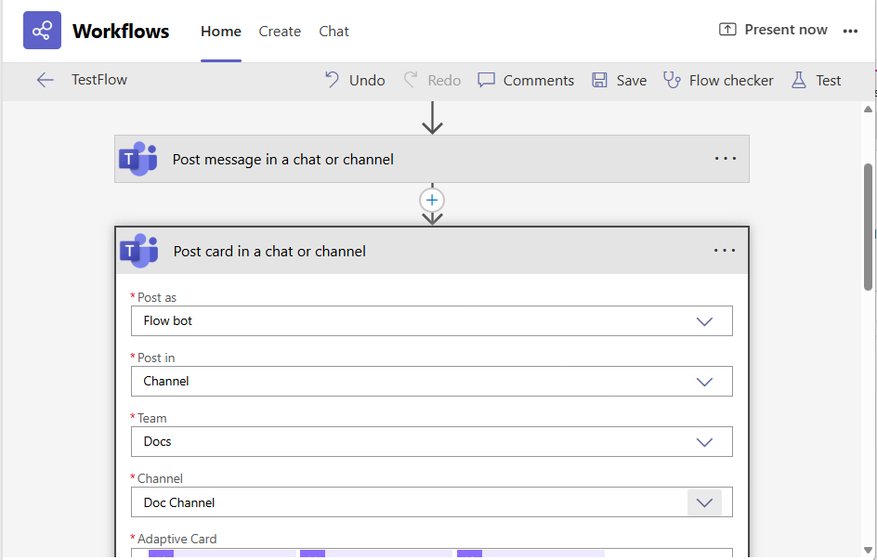Open the Channel dropdown chevron
Screen dimensions: 877x560
[x=704, y=502]
